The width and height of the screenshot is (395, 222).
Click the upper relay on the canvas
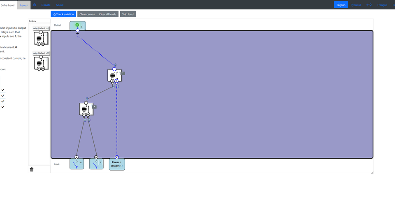click(x=114, y=75)
